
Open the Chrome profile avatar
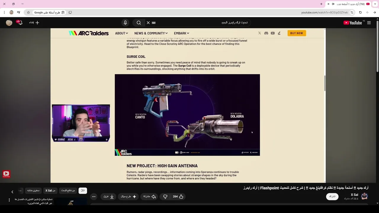(11, 12)
